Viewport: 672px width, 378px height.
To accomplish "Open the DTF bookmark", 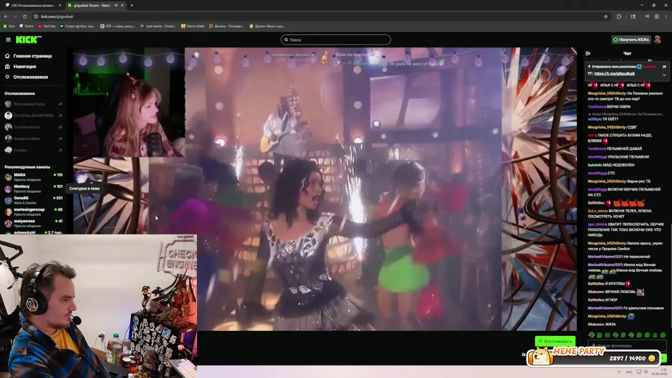I will (118, 26).
